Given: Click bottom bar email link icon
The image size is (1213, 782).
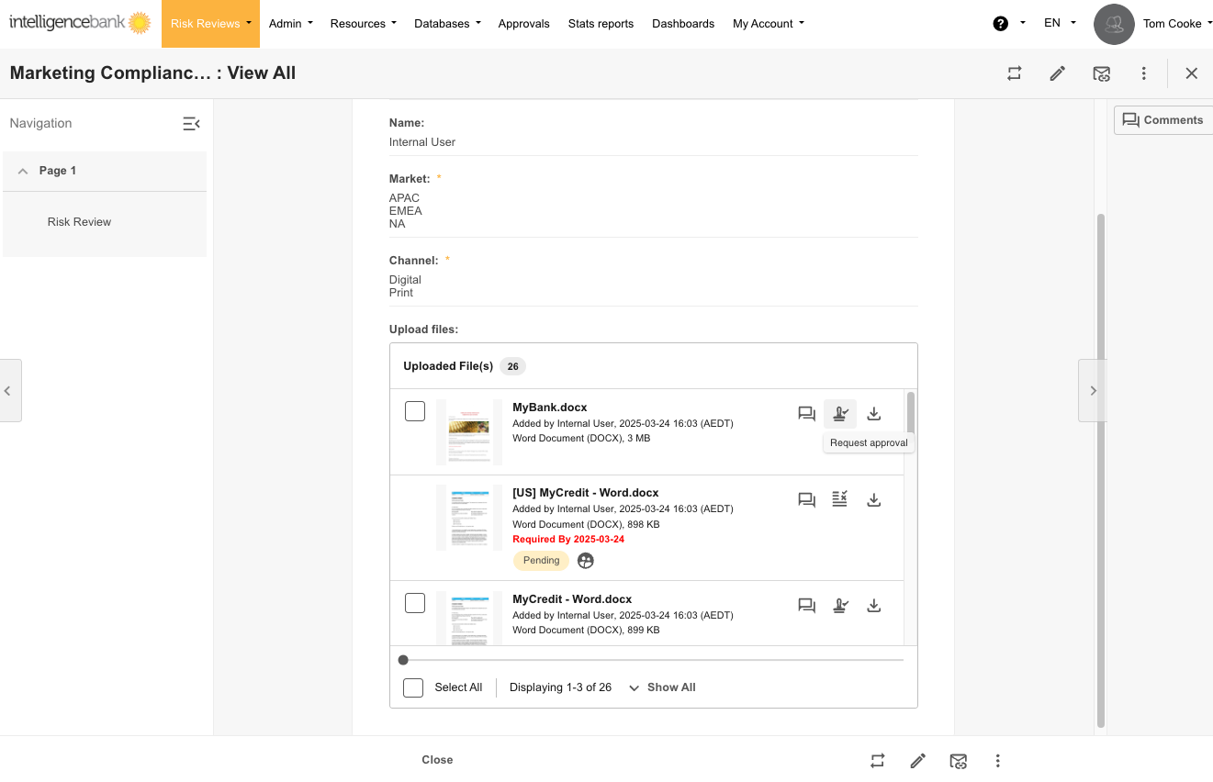Looking at the screenshot, I should [959, 761].
